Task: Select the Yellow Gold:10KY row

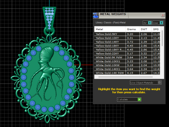Action: coord(127,38)
